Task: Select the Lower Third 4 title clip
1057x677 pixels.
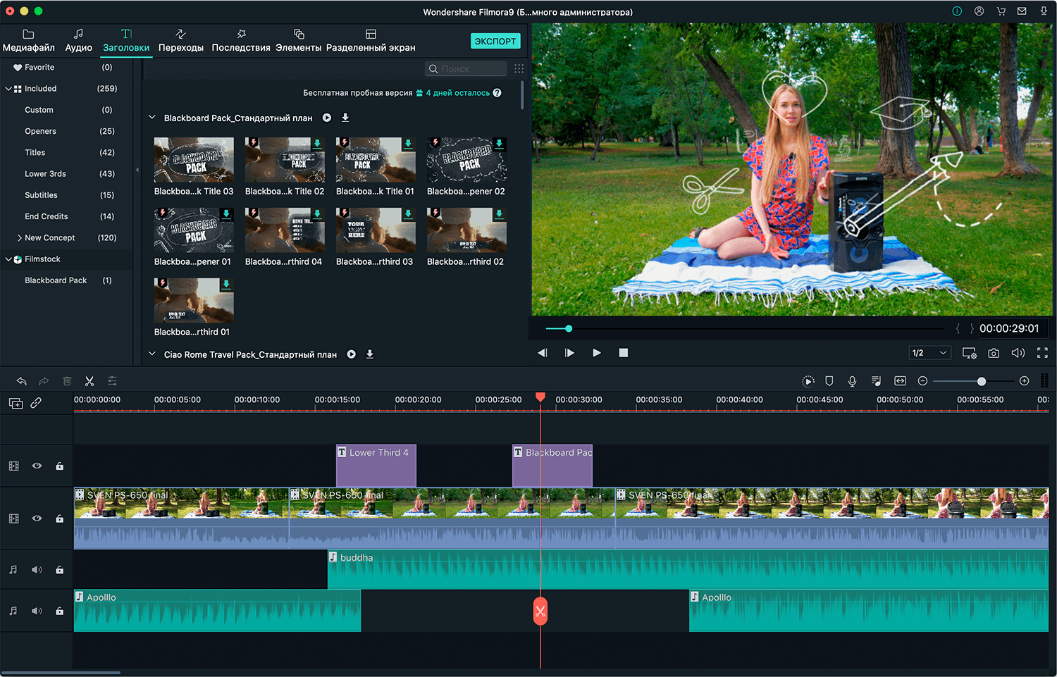Action: pos(376,466)
